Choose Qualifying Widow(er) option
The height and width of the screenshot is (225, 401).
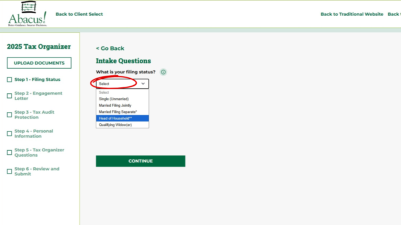[115, 125]
